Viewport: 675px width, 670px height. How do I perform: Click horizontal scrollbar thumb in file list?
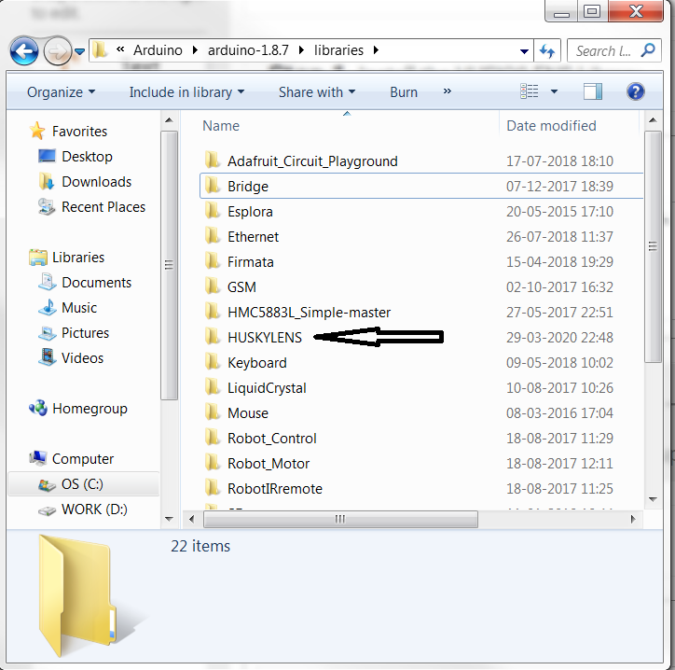[x=340, y=519]
